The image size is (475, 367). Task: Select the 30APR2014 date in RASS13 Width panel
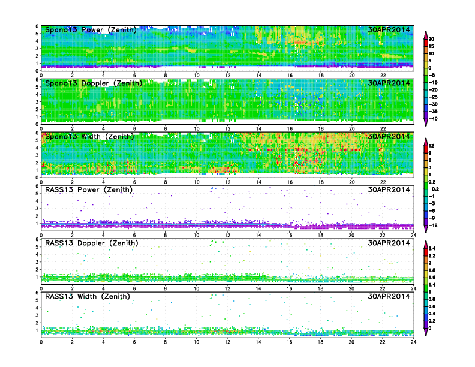tap(389, 296)
